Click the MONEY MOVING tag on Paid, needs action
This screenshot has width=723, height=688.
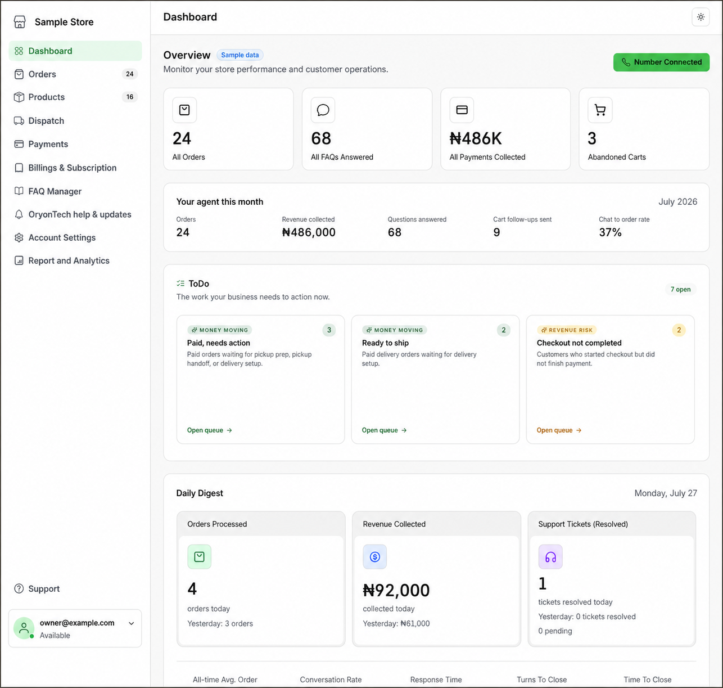tap(219, 330)
